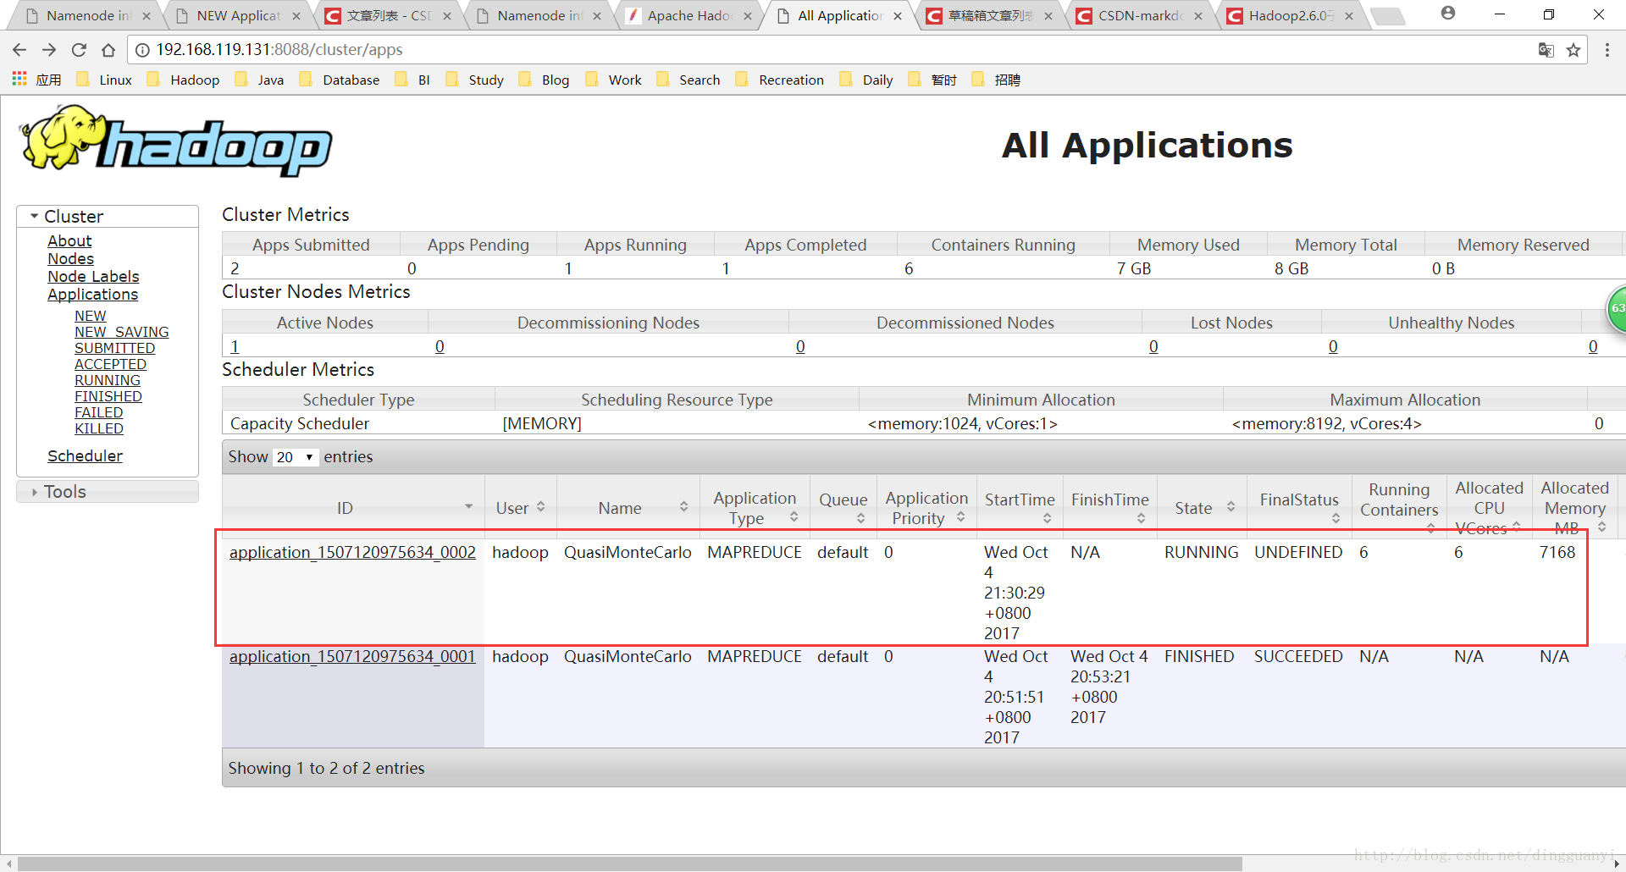Switch to the CSDN-markdown tab
1626x872 pixels.
1140,16
